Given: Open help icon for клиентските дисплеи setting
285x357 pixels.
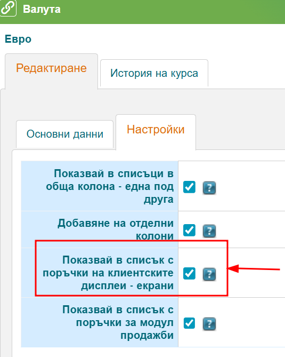Looking at the screenshot, I should pos(209,274).
